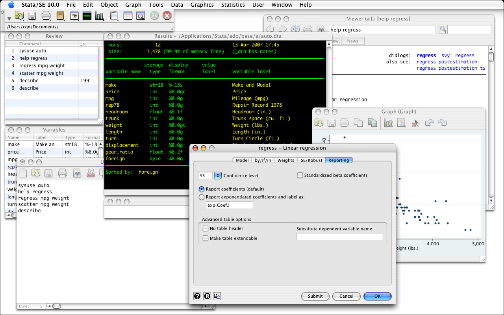This screenshot has height=315, width=504.
Task: Click New document icon in do-file editor
Action: pyautogui.click(x=24, y=173)
